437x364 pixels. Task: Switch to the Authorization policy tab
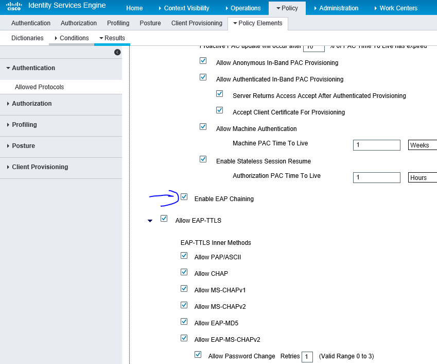(x=79, y=23)
